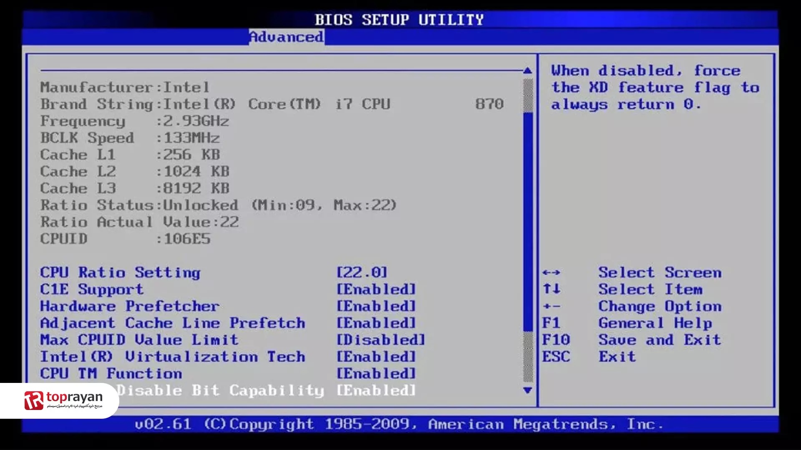Toggle Hardware Prefetcher [Enabled] value

[x=376, y=306]
